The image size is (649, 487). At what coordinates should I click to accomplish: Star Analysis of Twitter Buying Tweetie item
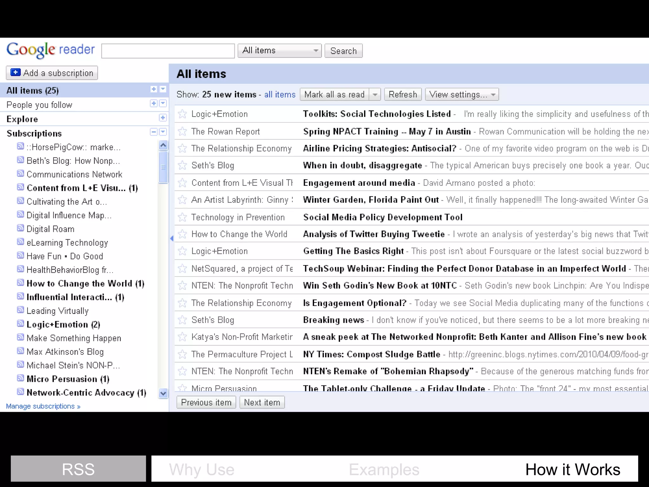(x=182, y=234)
